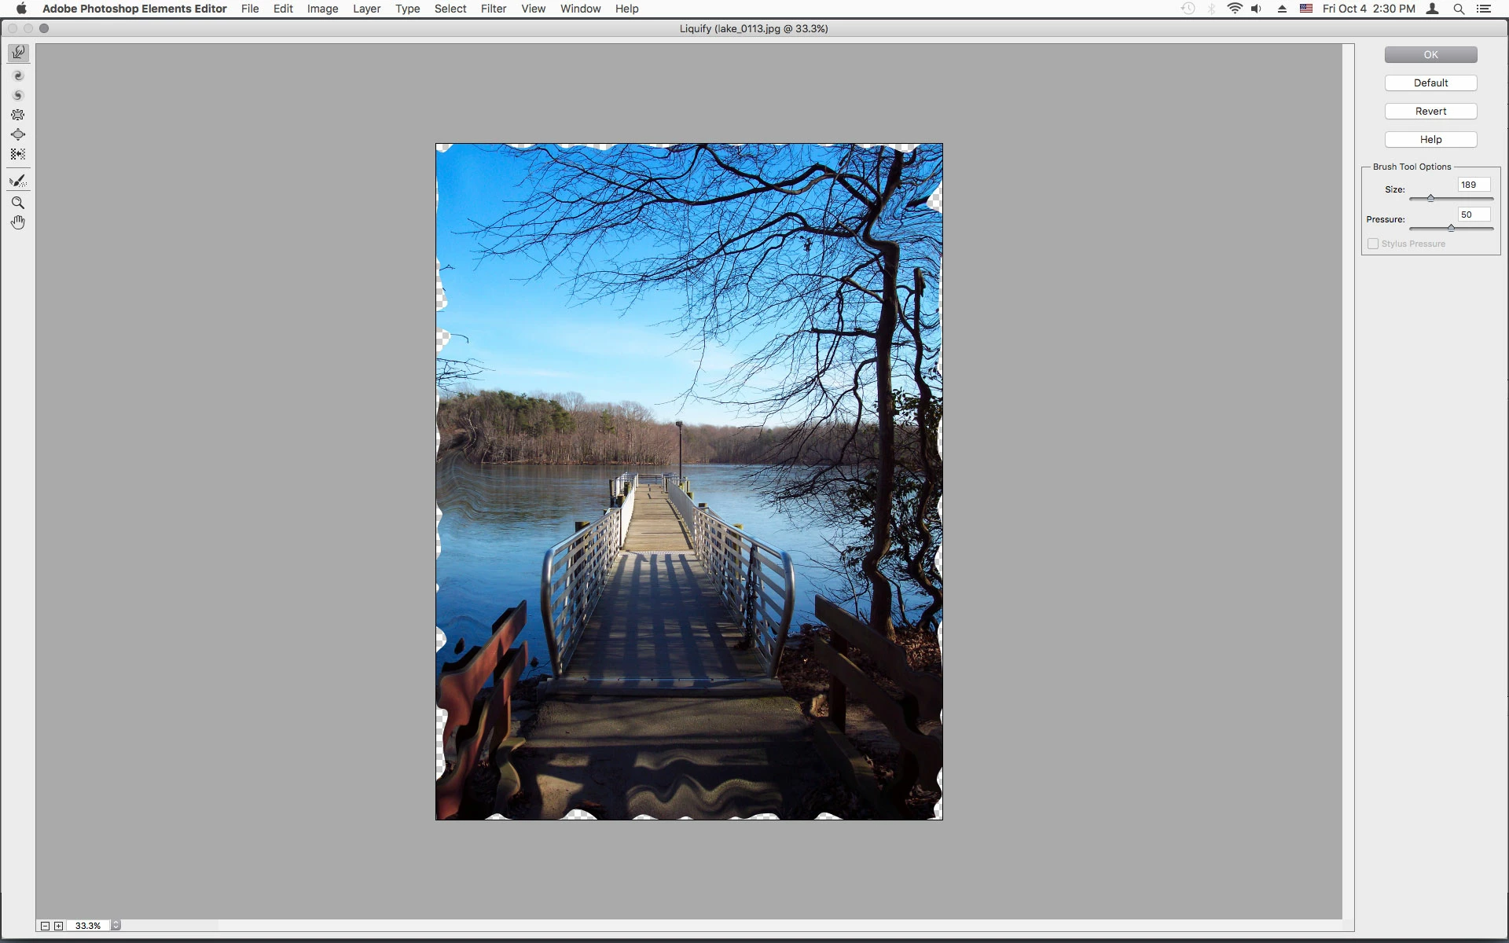Click the Revert button
The image size is (1509, 943).
pyautogui.click(x=1430, y=111)
